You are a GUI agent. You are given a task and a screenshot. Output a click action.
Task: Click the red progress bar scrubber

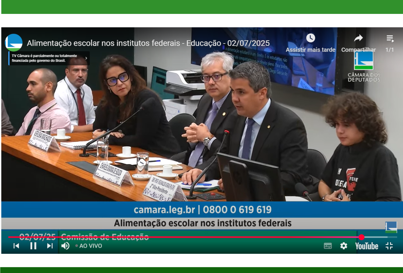(362, 237)
